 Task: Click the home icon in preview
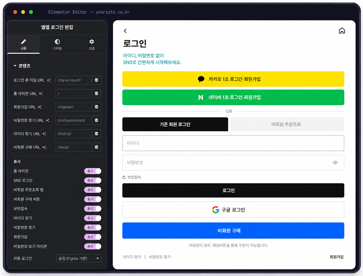342,31
